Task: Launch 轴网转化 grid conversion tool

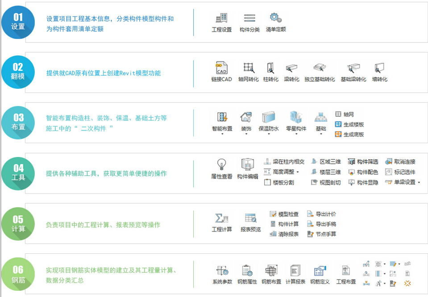Action: click(x=249, y=69)
